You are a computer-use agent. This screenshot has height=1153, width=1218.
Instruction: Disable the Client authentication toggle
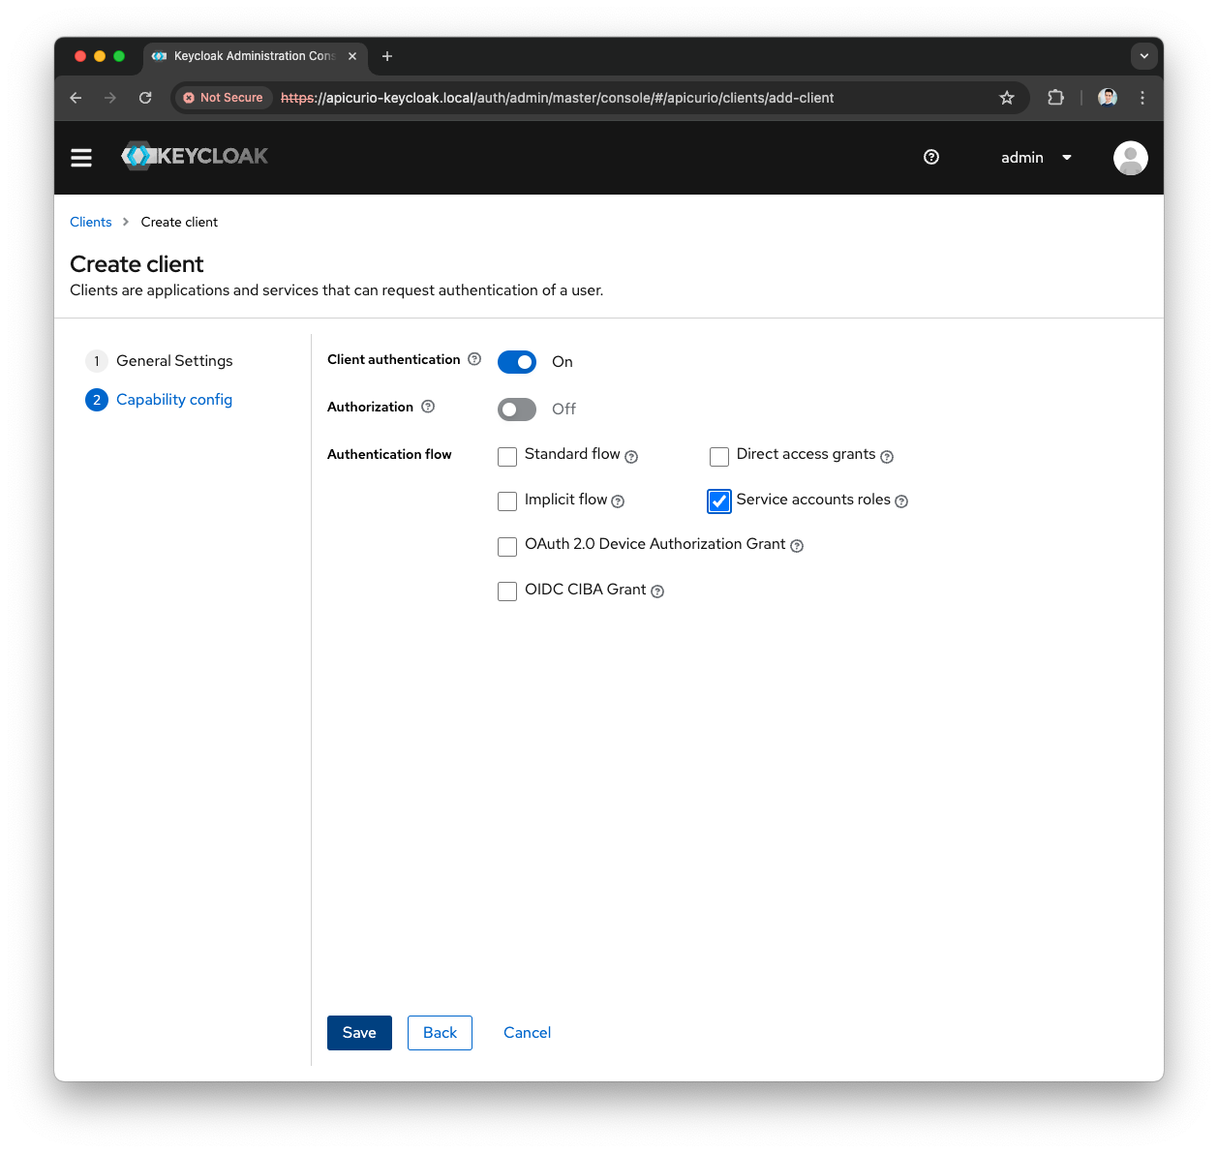[x=516, y=361]
